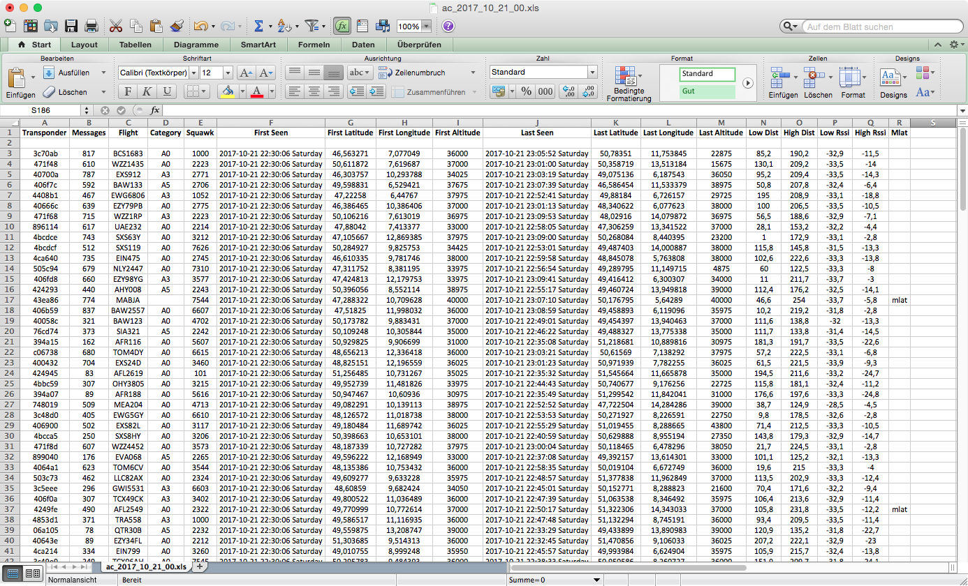Click the name box showing S186
This screenshot has width=968, height=586.
tap(41, 110)
